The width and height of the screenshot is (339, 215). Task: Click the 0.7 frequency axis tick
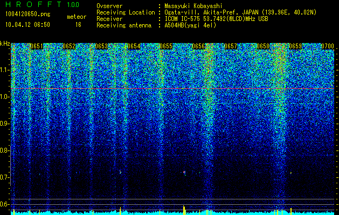[x=4, y=177]
